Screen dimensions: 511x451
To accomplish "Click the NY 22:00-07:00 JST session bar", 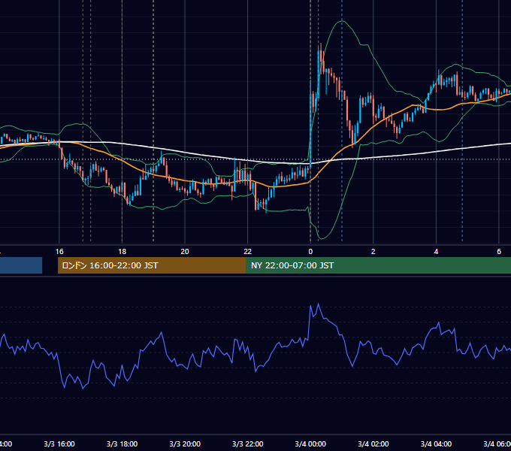I will [x=379, y=265].
